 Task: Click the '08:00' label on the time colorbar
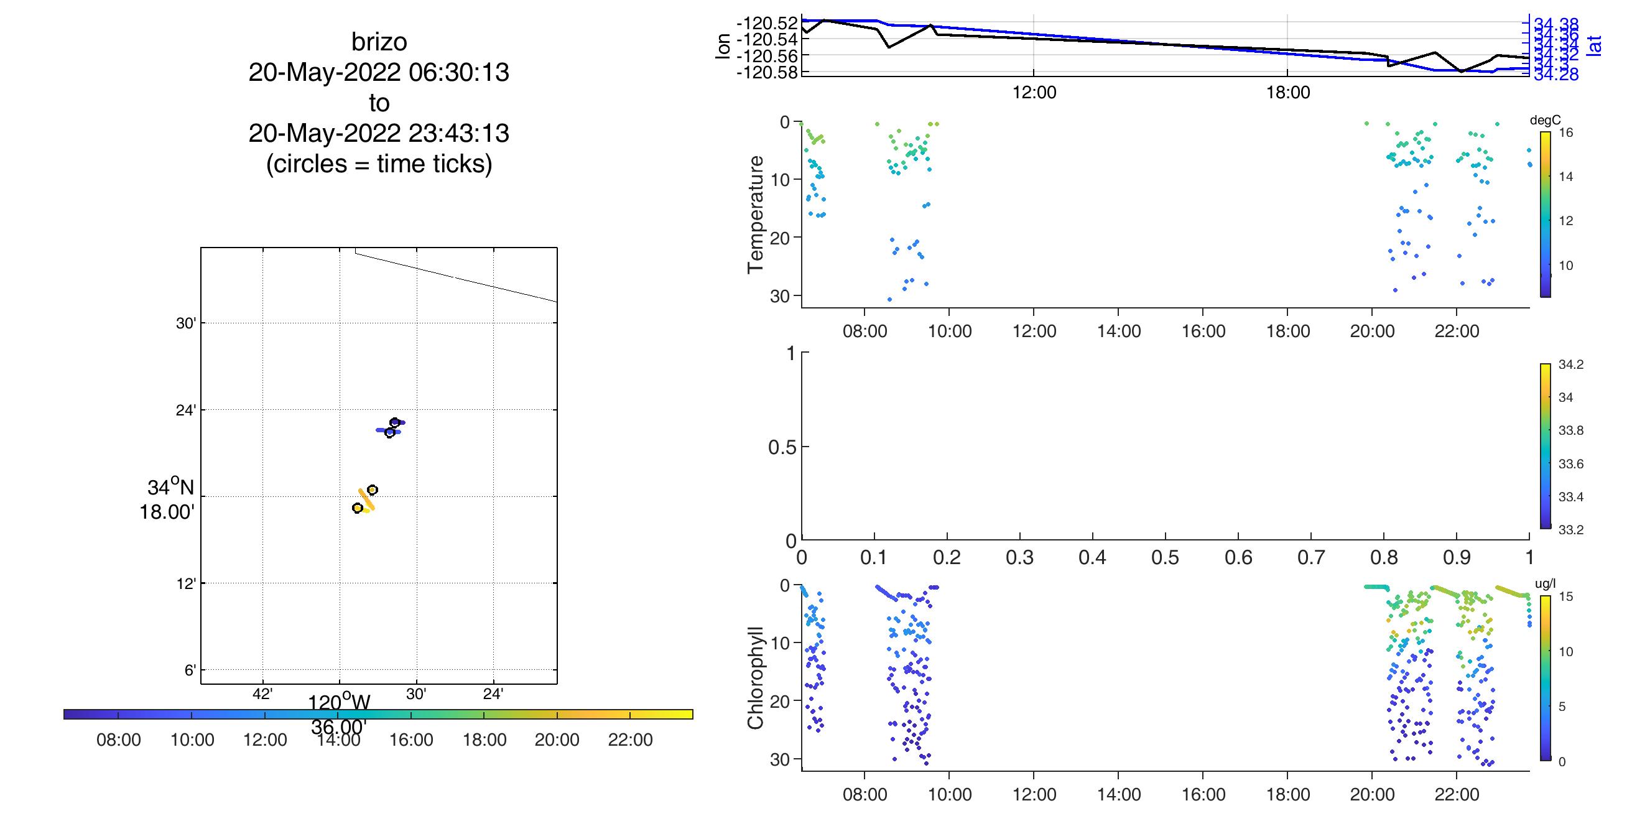click(118, 740)
